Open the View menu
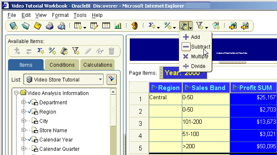The height and width of the screenshot is (155, 277). (41, 15)
